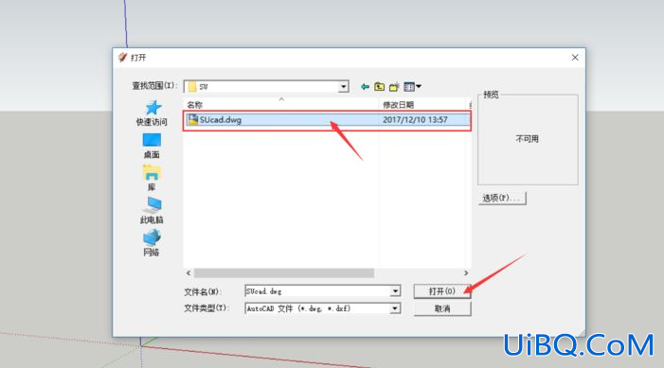Go back to the last folder (green arrow)
The width and height of the screenshot is (664, 368).
click(x=365, y=87)
